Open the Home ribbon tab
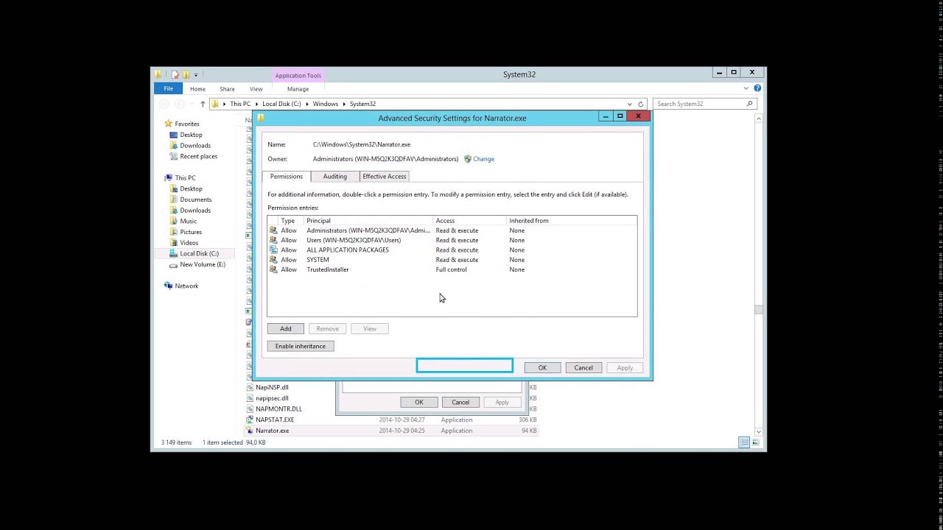 coord(197,89)
